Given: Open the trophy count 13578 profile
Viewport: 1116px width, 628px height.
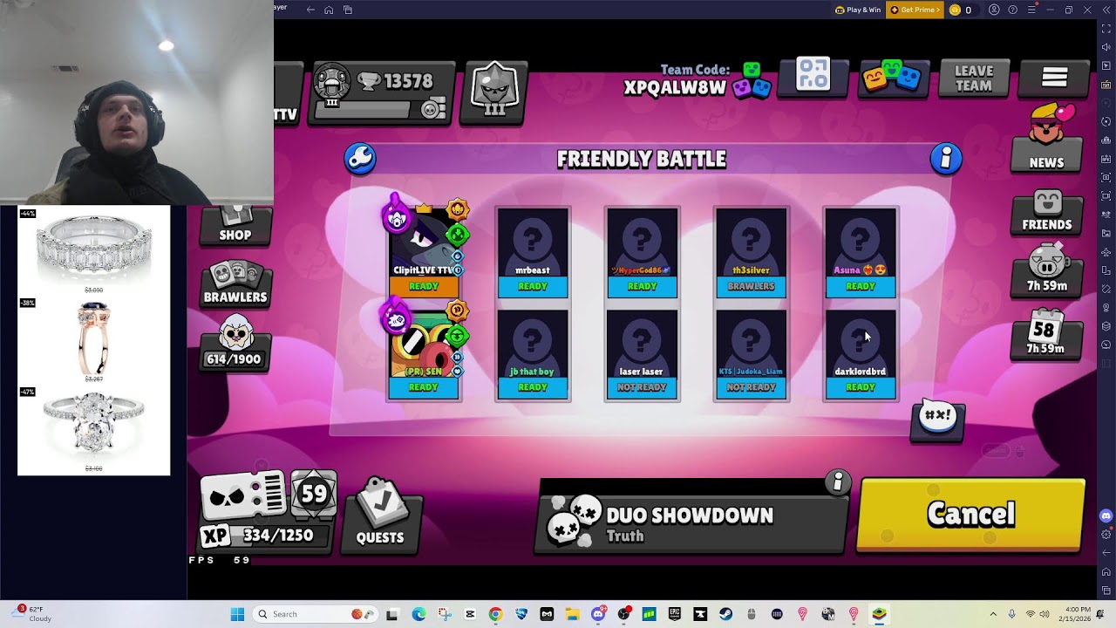Looking at the screenshot, I should [x=383, y=92].
